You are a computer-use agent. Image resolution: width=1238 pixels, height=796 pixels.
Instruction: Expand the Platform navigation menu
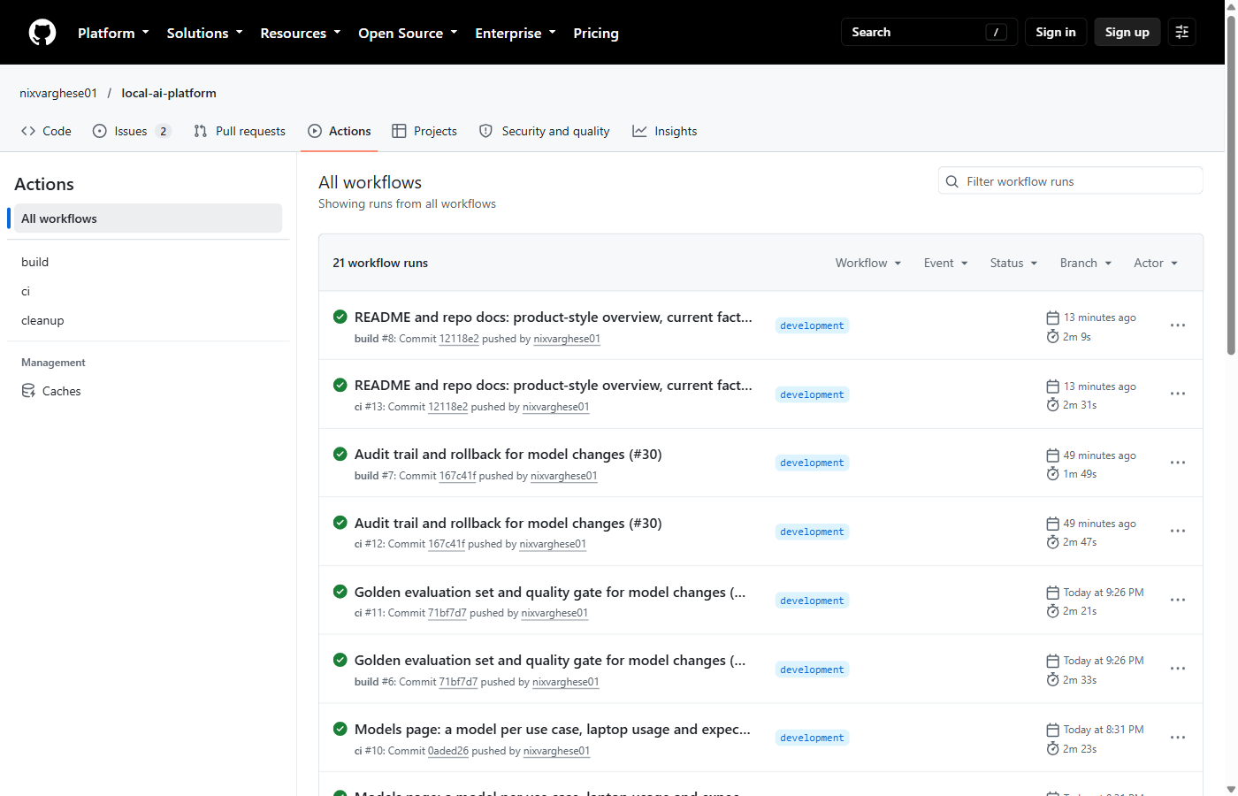[113, 33]
